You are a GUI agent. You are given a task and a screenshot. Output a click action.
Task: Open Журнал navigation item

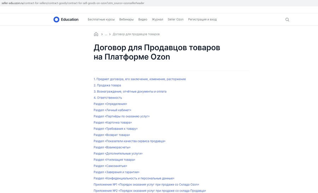[157, 19]
